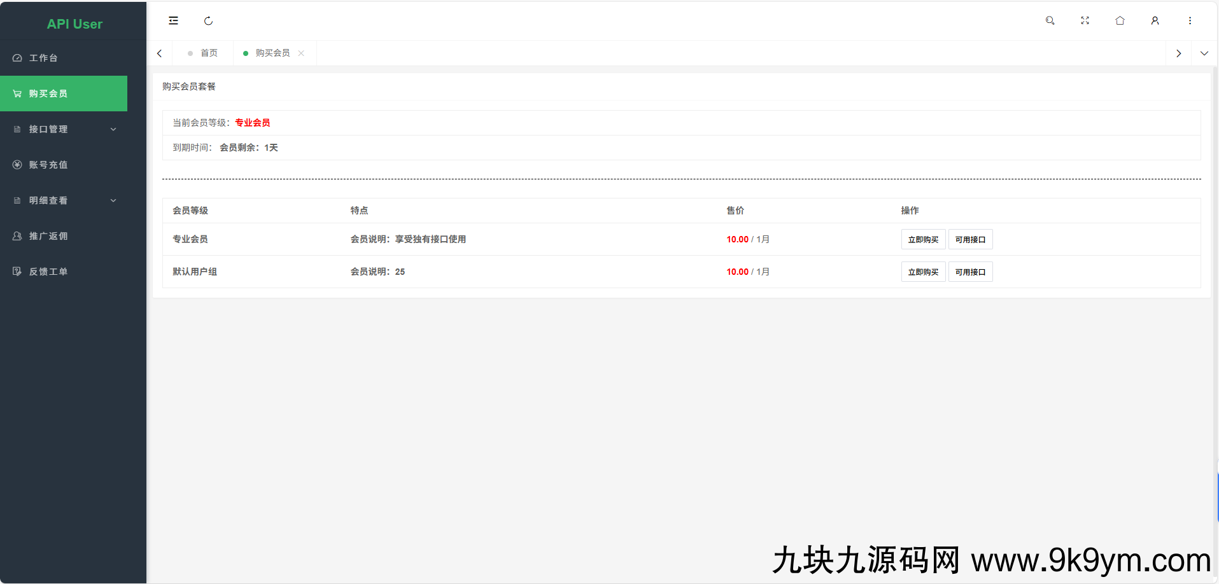Open the vertical three-dot more menu
The height and width of the screenshot is (584, 1219).
[x=1190, y=21]
